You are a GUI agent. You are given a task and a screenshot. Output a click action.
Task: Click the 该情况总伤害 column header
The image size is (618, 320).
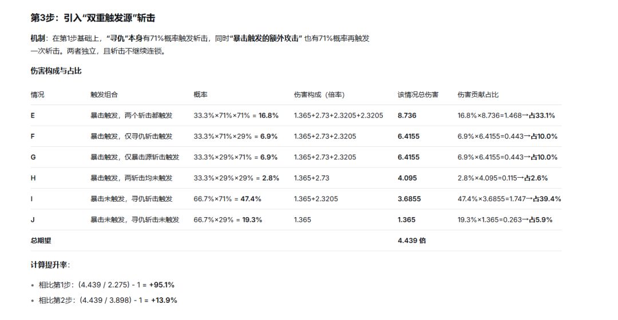tap(418, 94)
